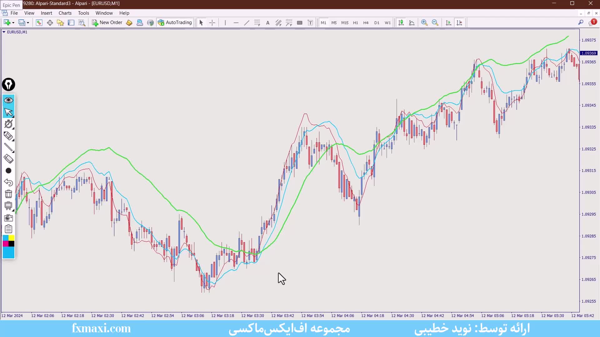
Task: Select the trendline drawing tool
Action: point(247,22)
